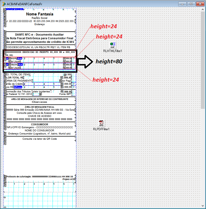Viewport: 206px width, 209px height.
Task: Select the 'QTD. TOTAL DE ITENS' label
Action: click(18, 75)
